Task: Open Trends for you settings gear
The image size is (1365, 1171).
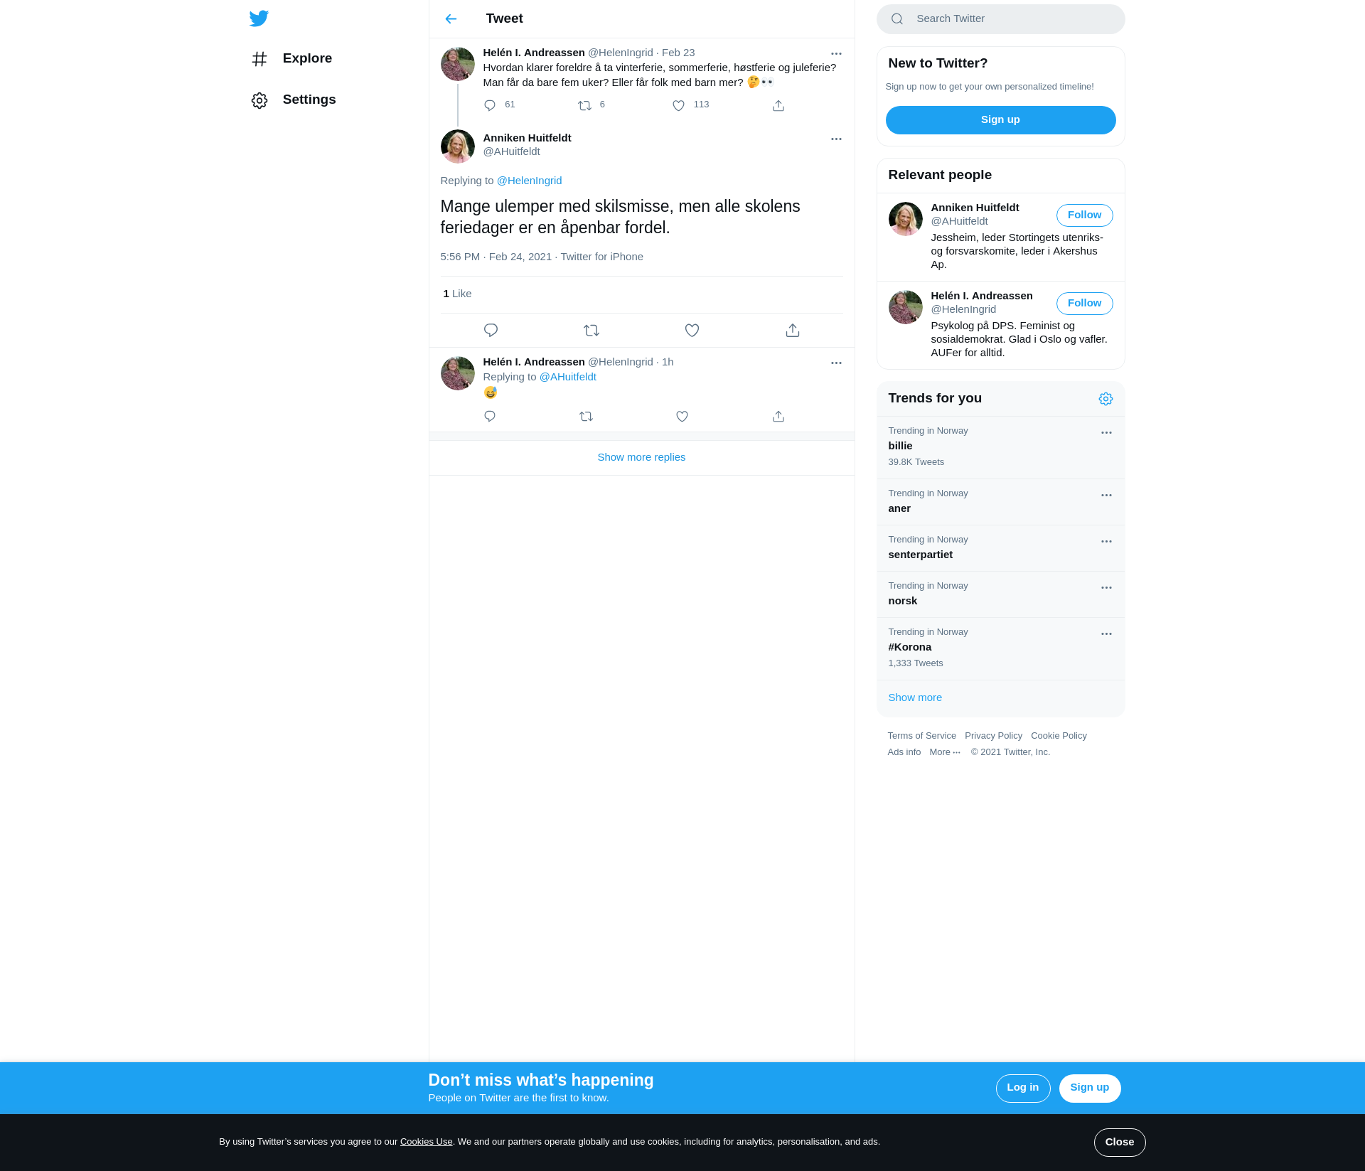Action: pos(1106,399)
